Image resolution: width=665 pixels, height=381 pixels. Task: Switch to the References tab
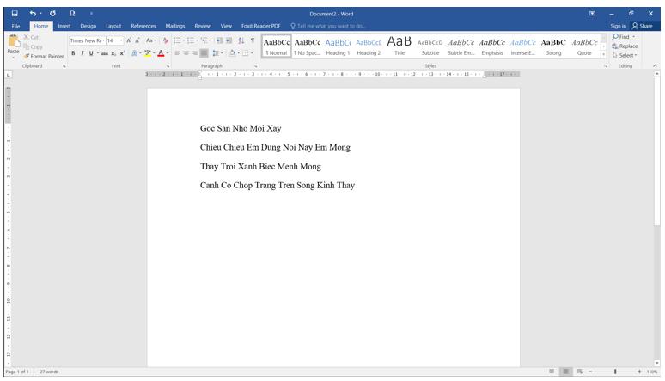pyautogui.click(x=143, y=26)
